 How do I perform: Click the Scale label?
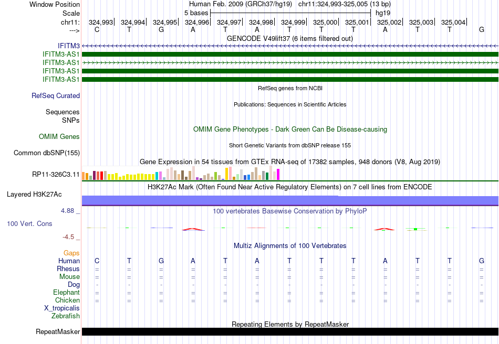click(x=71, y=13)
